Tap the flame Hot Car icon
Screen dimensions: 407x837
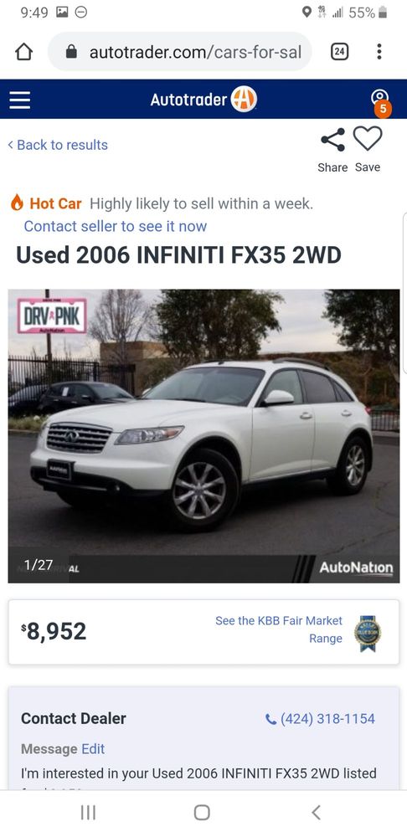pyautogui.click(x=17, y=203)
